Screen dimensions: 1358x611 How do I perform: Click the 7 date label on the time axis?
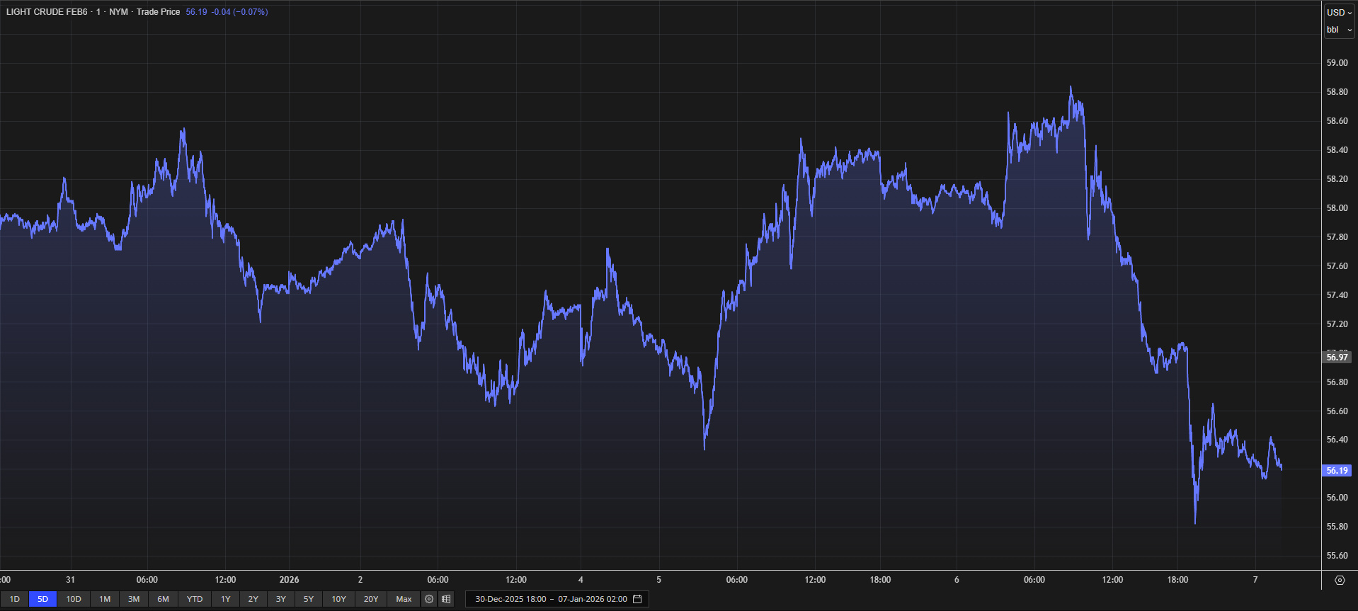pyautogui.click(x=1255, y=580)
